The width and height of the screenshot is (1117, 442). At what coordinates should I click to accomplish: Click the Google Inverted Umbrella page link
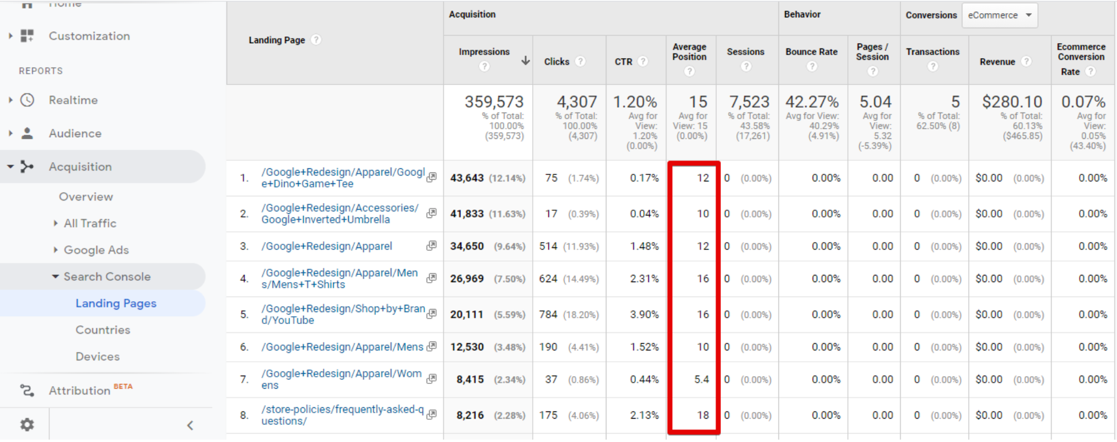[x=339, y=214]
